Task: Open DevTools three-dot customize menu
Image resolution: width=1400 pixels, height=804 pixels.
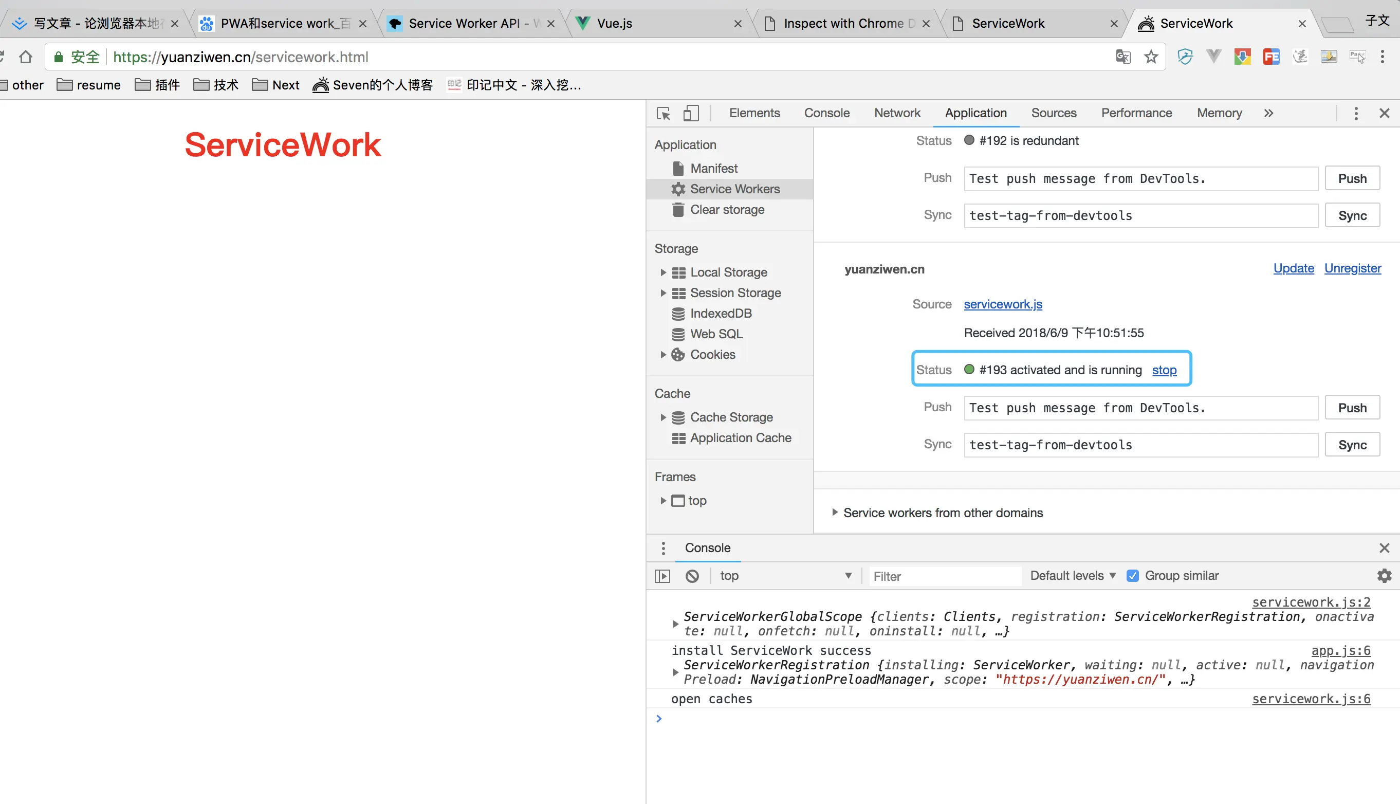Action: 1356,113
